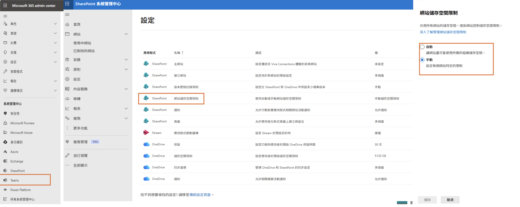Collapse the SharePoint navigation hamburger menu

(67, 15)
